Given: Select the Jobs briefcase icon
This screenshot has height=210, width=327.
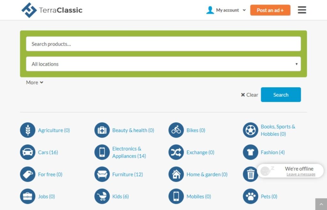Looking at the screenshot, I should (27, 196).
